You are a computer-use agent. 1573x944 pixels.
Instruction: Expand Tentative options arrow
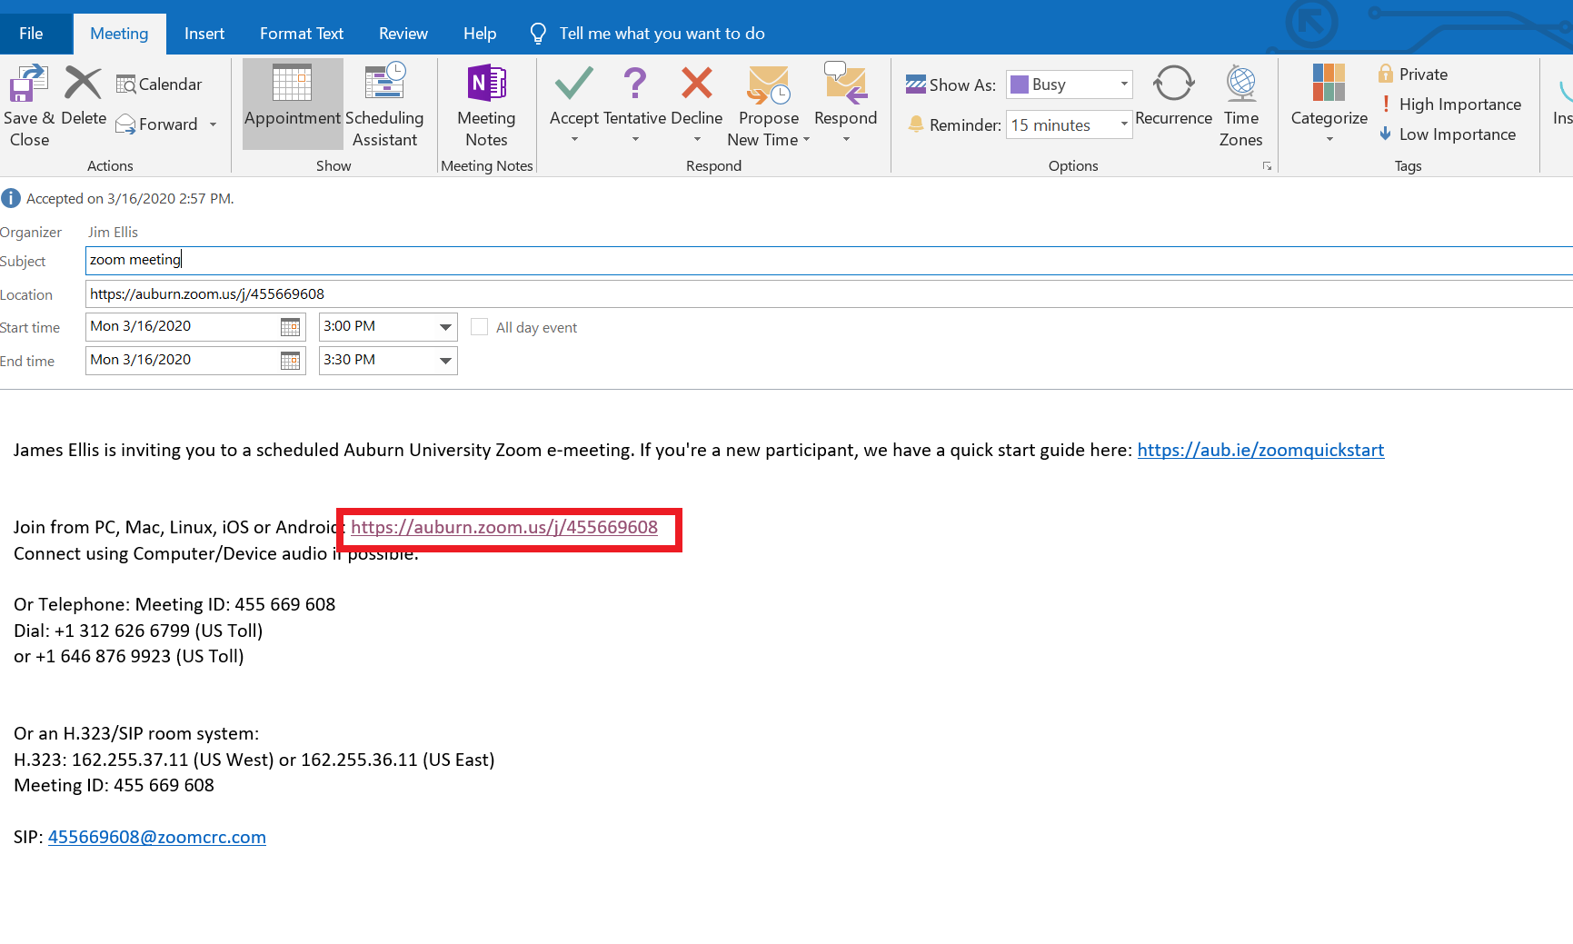point(635,139)
